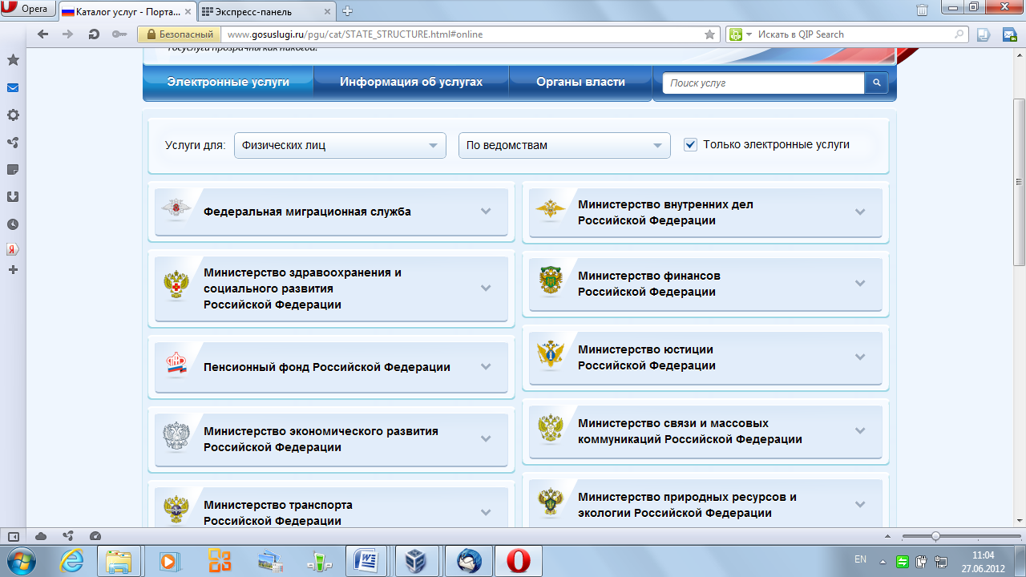Click EN language indicator in tray
The image size is (1026, 577).
860,560
